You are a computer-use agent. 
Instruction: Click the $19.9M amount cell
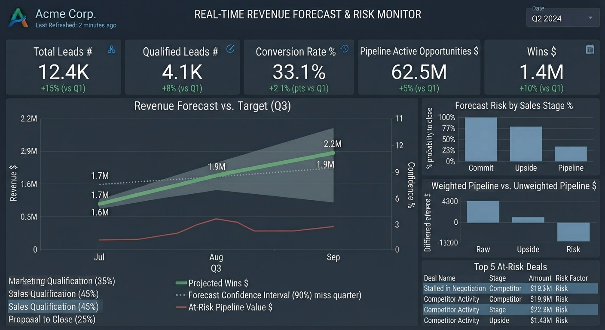(x=541, y=299)
